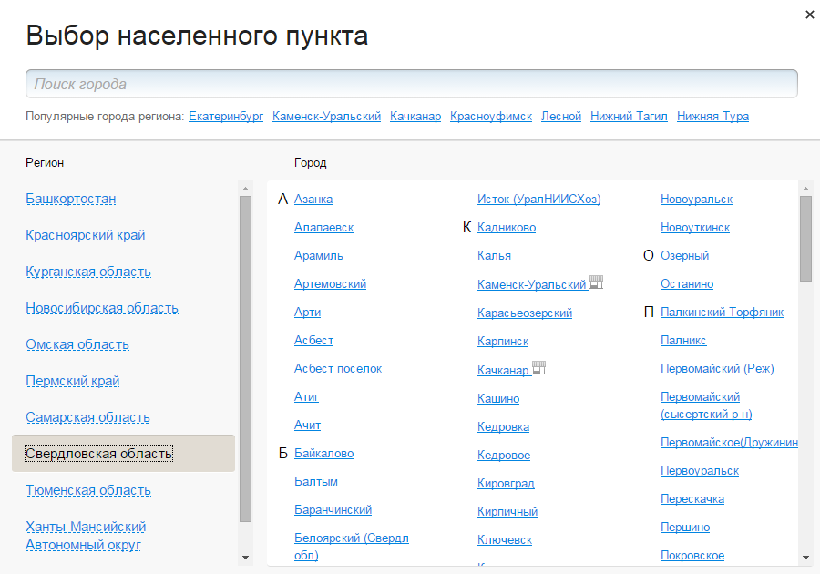Open the Ханты-Мансийский Автономный округ region
The width and height of the screenshot is (820, 574).
coord(86,535)
